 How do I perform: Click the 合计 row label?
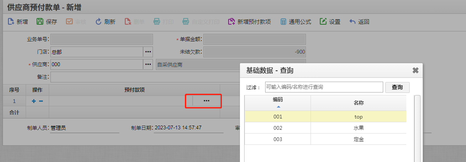coord(14,113)
